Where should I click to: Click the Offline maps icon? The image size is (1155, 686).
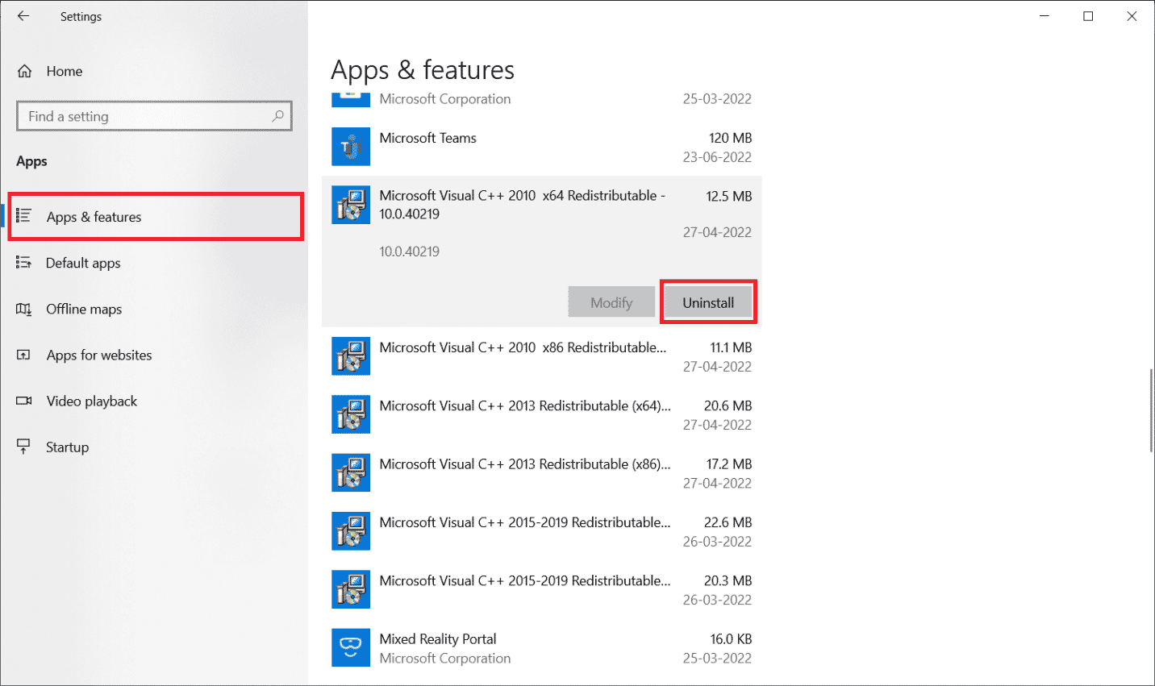coord(24,309)
